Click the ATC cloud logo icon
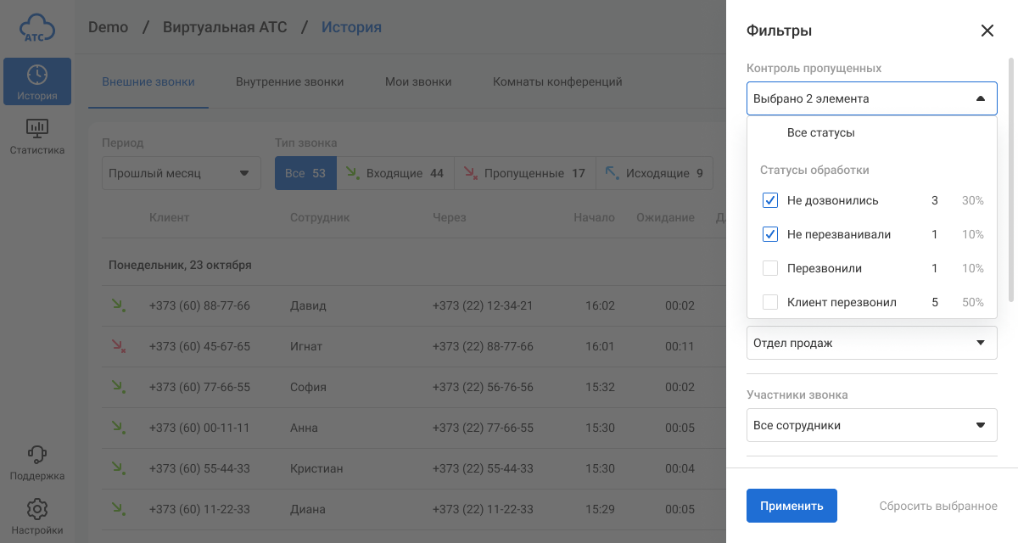The image size is (1018, 543). pos(37,28)
